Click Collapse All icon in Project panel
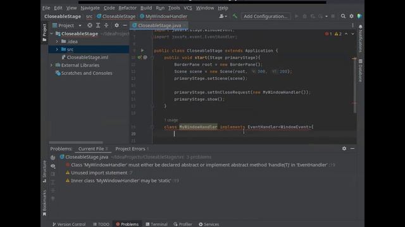Image resolution: width=405 pixels, height=227 pixels. (106, 25)
